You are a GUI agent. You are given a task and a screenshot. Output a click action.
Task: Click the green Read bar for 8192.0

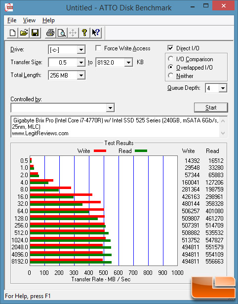click(71, 262)
